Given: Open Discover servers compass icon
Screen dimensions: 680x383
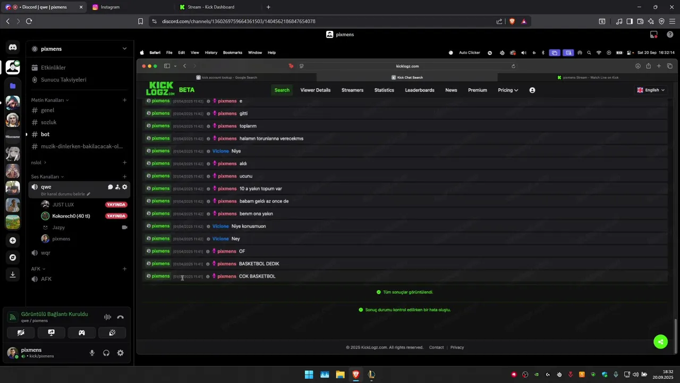Looking at the screenshot, I should point(13,257).
